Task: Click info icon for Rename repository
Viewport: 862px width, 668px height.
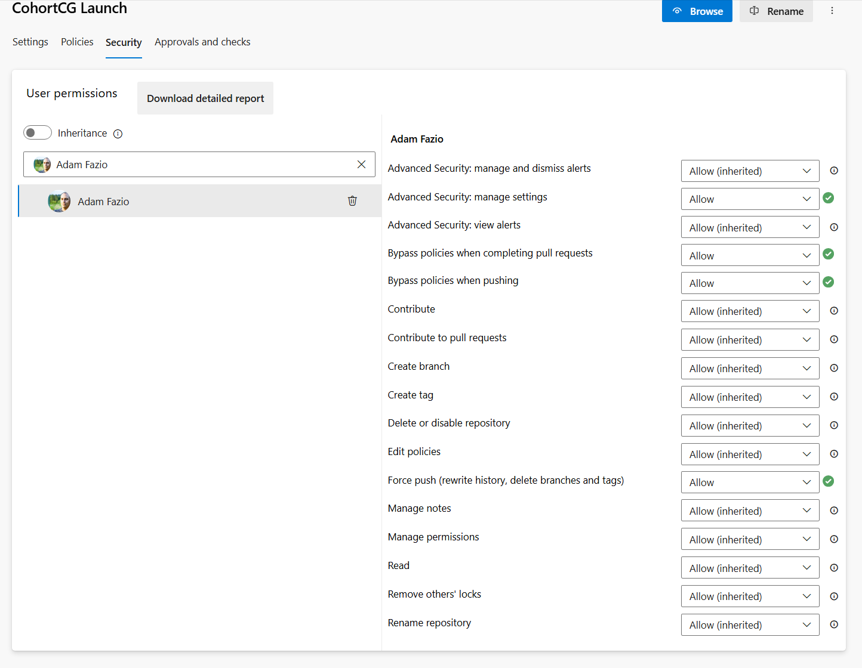Action: coord(834,624)
